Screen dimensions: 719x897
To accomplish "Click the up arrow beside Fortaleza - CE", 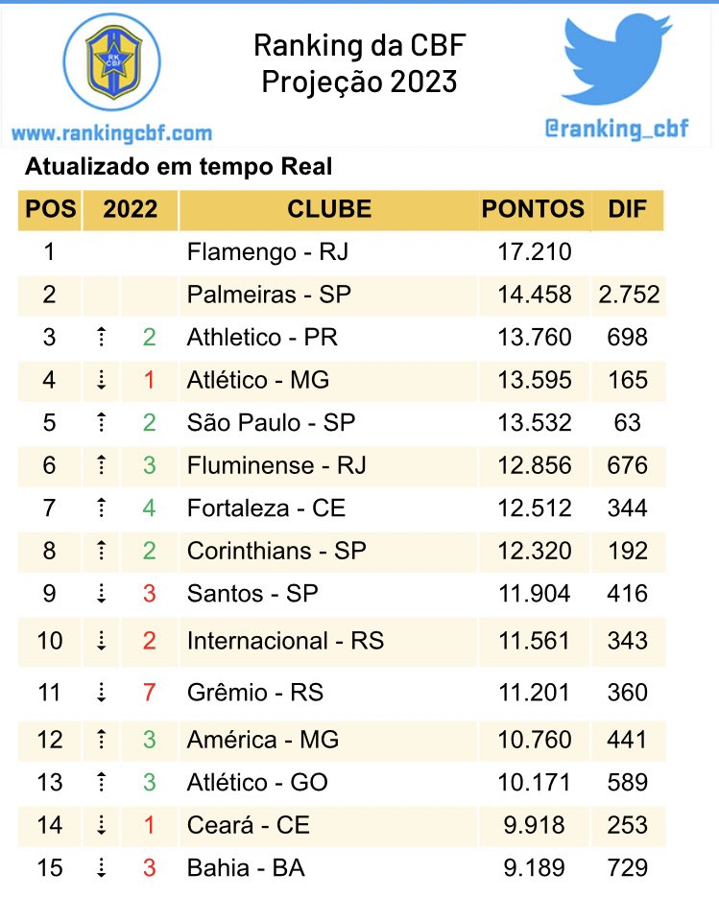I will (x=100, y=508).
